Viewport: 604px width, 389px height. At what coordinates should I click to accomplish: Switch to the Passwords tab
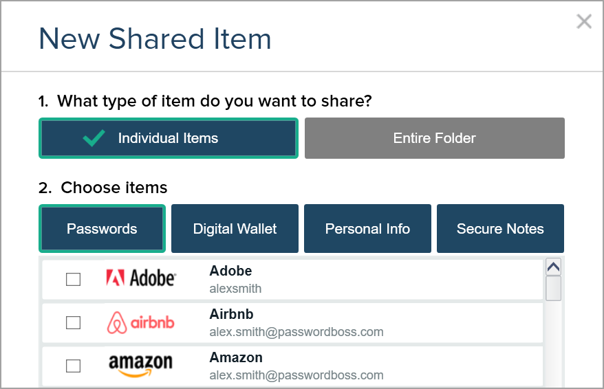[x=102, y=229]
